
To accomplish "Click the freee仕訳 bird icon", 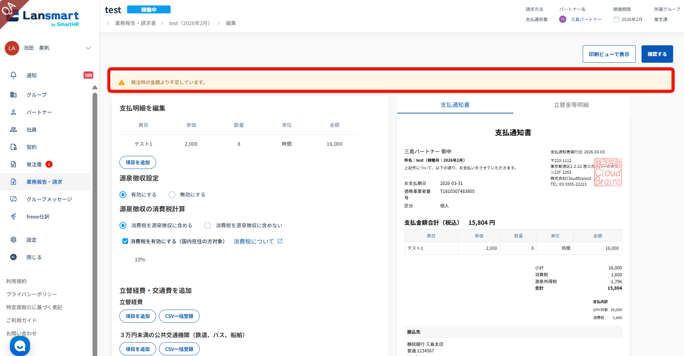I will click(13, 216).
